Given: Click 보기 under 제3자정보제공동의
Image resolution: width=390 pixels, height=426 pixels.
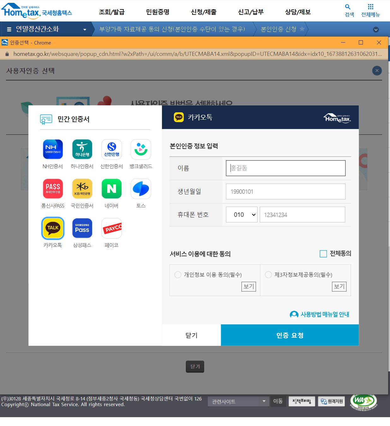Looking at the screenshot, I should coord(340,287).
